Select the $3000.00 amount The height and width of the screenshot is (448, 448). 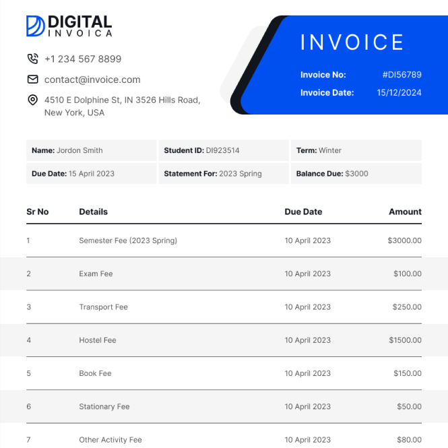(405, 241)
